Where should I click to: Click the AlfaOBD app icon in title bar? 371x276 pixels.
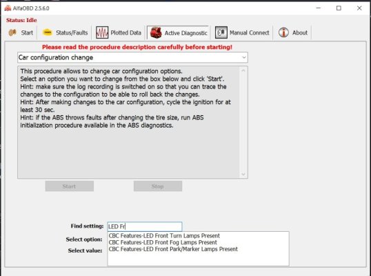pyautogui.click(x=8, y=8)
